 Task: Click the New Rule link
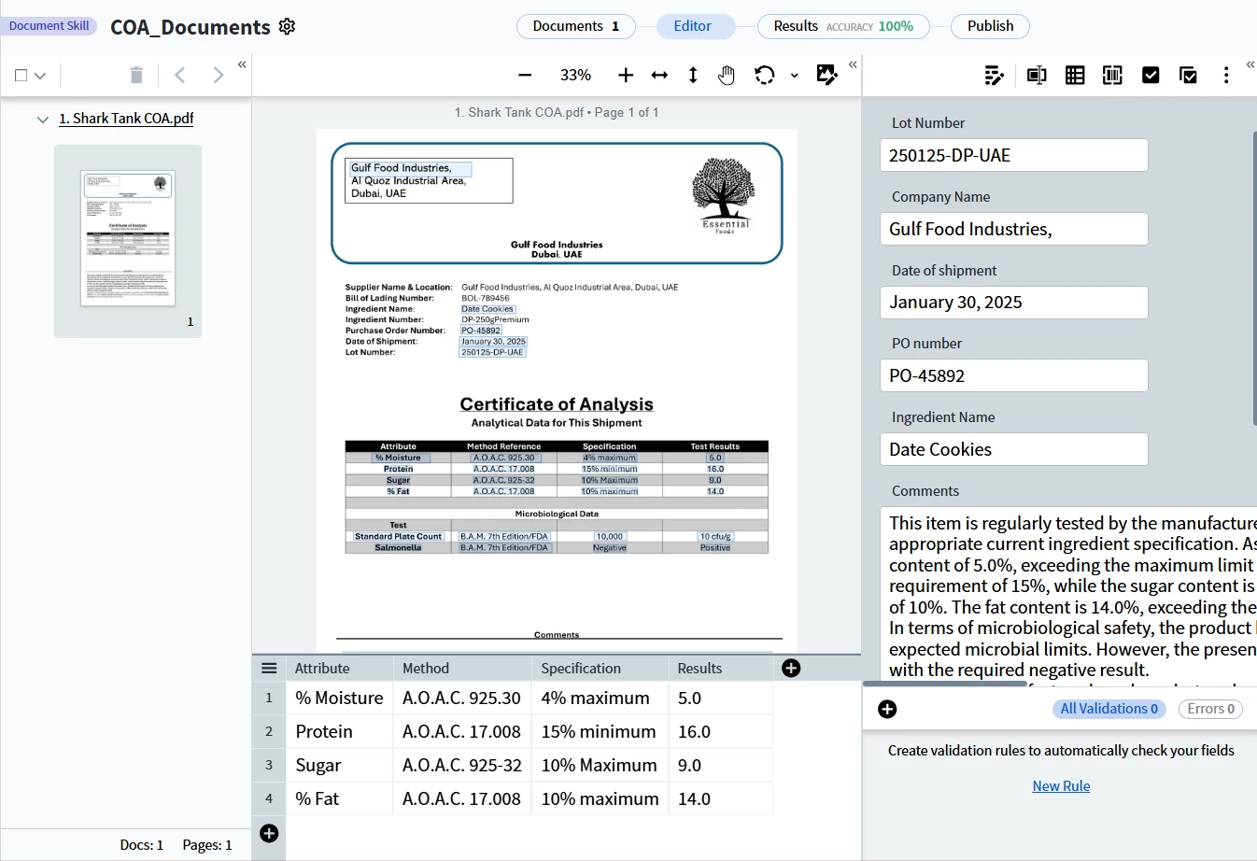1061,786
